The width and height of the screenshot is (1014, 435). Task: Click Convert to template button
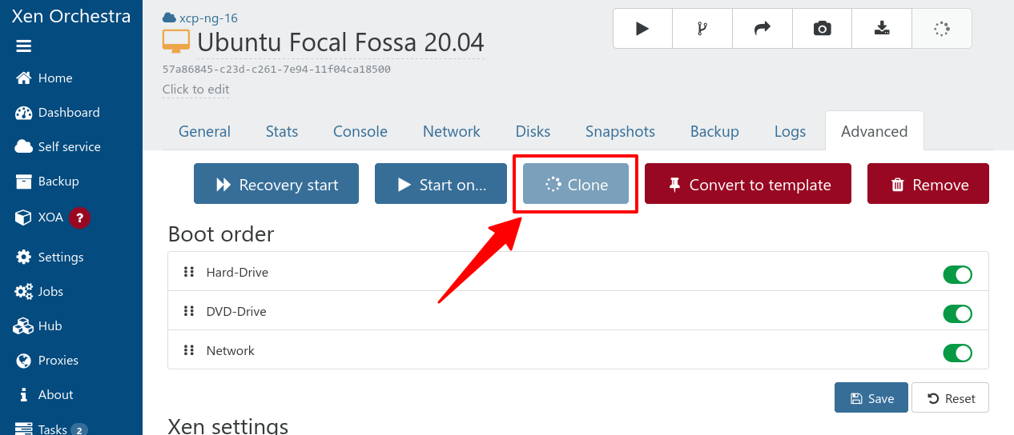(x=747, y=185)
